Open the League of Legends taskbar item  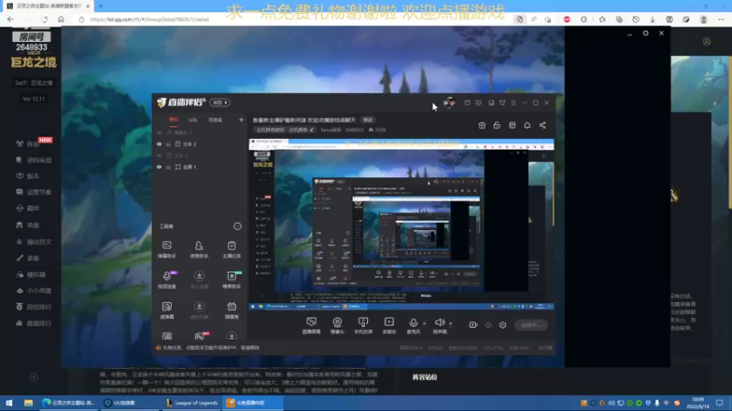tap(192, 403)
